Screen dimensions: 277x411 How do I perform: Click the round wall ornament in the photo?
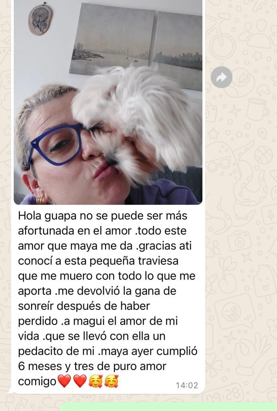tap(40, 19)
